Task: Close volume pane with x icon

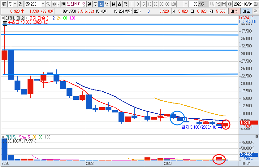Action: pos(257,136)
